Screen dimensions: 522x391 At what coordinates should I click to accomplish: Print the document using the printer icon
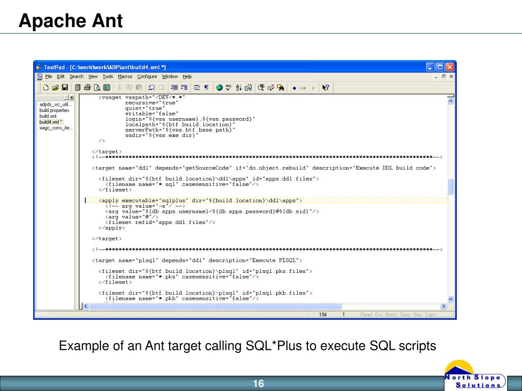pyautogui.click(x=87, y=88)
